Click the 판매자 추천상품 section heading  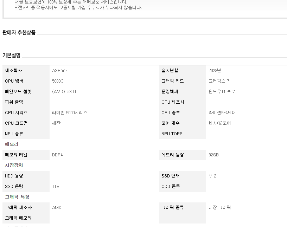click(x=19, y=33)
